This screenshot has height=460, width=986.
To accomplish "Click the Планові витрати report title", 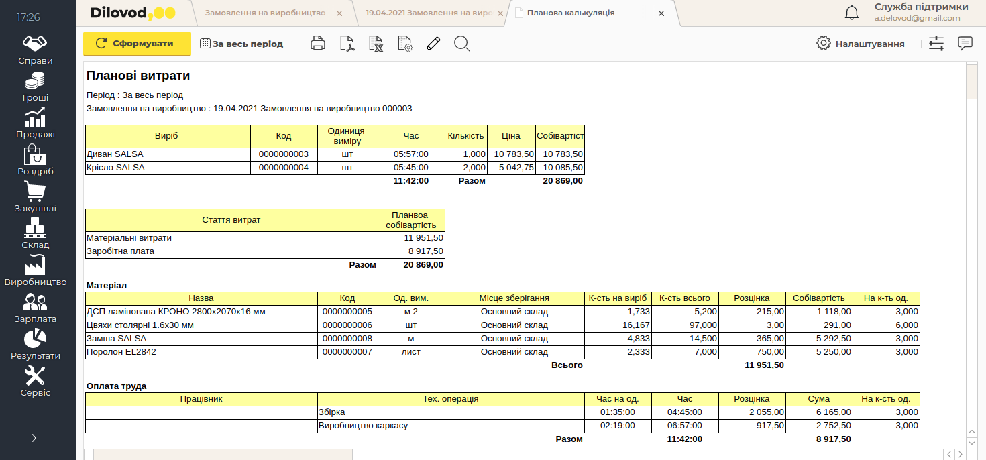I will 138,76.
